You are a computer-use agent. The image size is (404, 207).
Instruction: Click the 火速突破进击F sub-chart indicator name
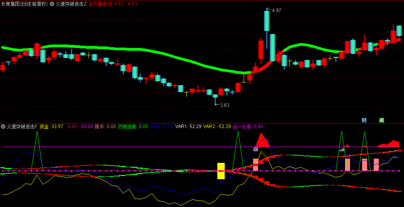[x=22, y=127]
